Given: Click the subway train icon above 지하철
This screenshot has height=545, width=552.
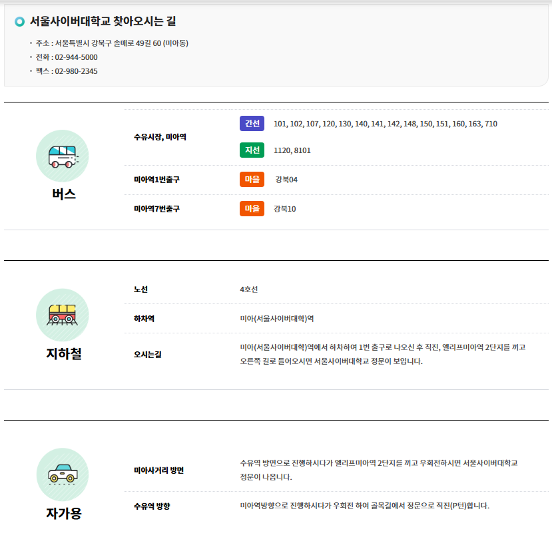Looking at the screenshot, I should point(63,315).
